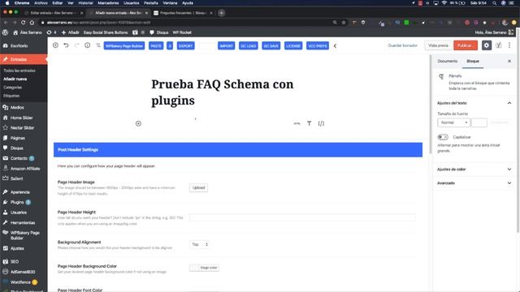
Task: Open the Chrome Marcadores menu
Action: [x=108, y=3]
